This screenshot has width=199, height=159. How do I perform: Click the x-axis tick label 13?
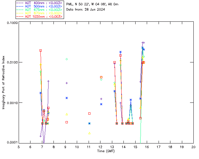[x=112, y=147]
